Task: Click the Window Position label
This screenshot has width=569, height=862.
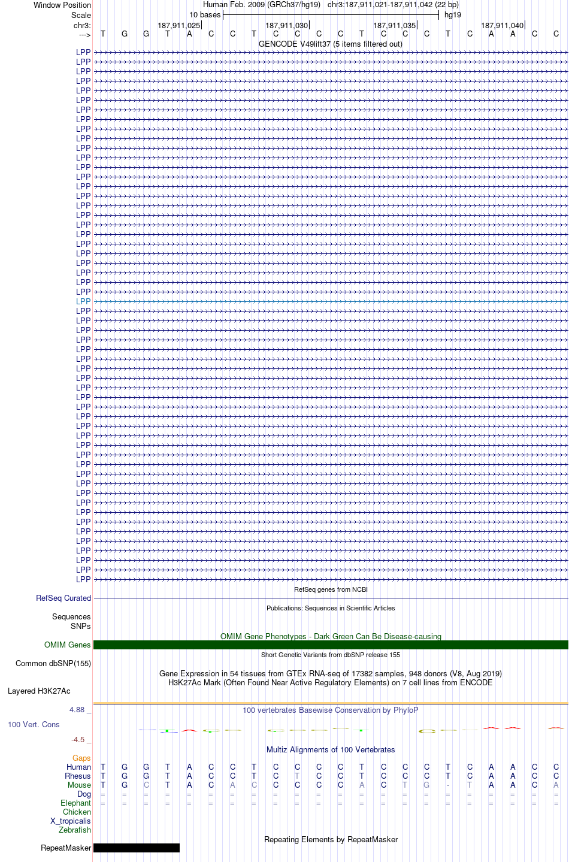Action: pos(62,5)
